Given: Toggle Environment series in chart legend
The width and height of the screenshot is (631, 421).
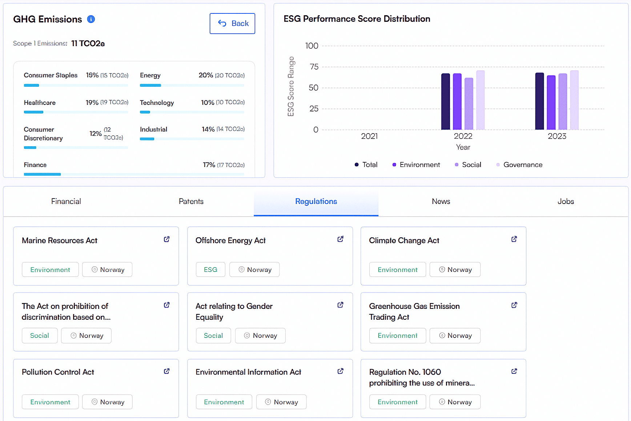Looking at the screenshot, I should [416, 165].
